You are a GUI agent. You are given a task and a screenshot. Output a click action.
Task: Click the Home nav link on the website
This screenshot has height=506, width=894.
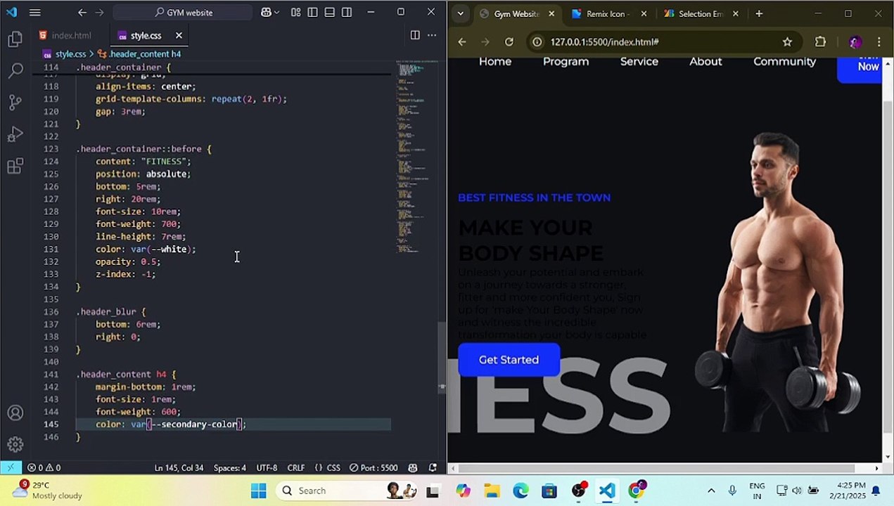(x=495, y=62)
